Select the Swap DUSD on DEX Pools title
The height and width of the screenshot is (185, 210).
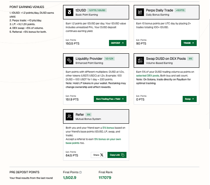pyautogui.click(x=166, y=59)
